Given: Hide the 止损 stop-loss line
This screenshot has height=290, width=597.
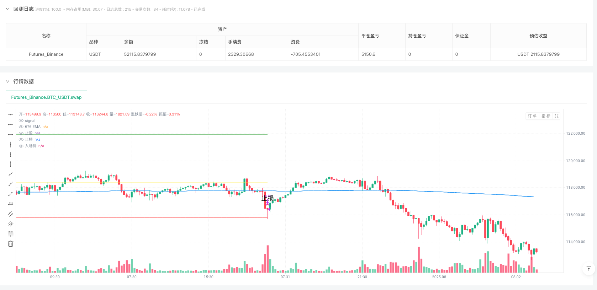Looking at the screenshot, I should pyautogui.click(x=21, y=139).
